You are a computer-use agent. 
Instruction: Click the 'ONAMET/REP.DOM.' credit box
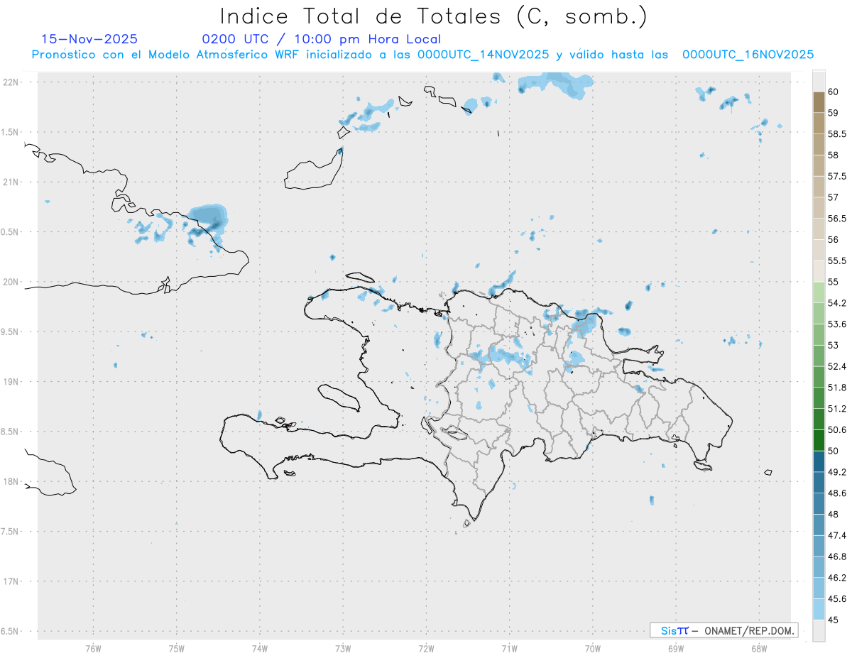coord(724,630)
